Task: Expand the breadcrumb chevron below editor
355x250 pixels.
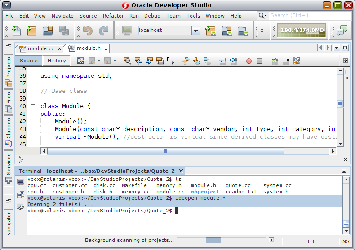Action: 21,160
